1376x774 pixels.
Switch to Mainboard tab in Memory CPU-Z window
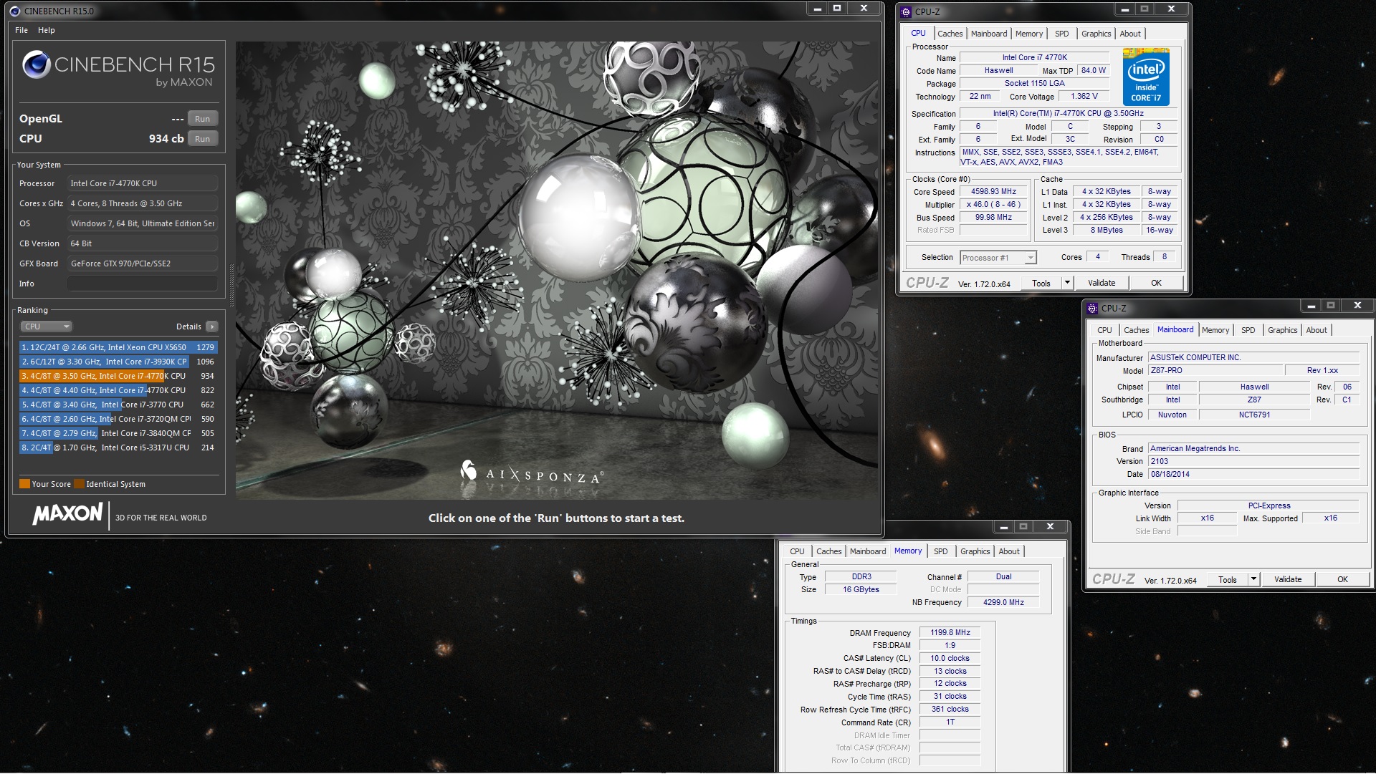point(868,551)
